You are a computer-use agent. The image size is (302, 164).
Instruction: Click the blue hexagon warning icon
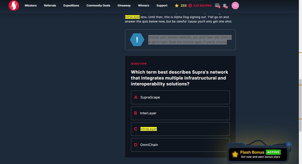(137, 40)
